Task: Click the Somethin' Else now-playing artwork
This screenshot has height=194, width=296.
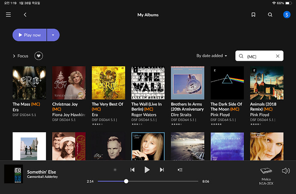Action: (x=14, y=174)
